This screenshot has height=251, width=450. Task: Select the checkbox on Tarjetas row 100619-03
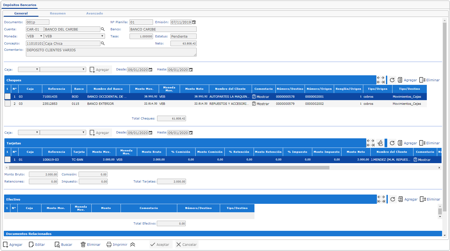click(x=8, y=160)
